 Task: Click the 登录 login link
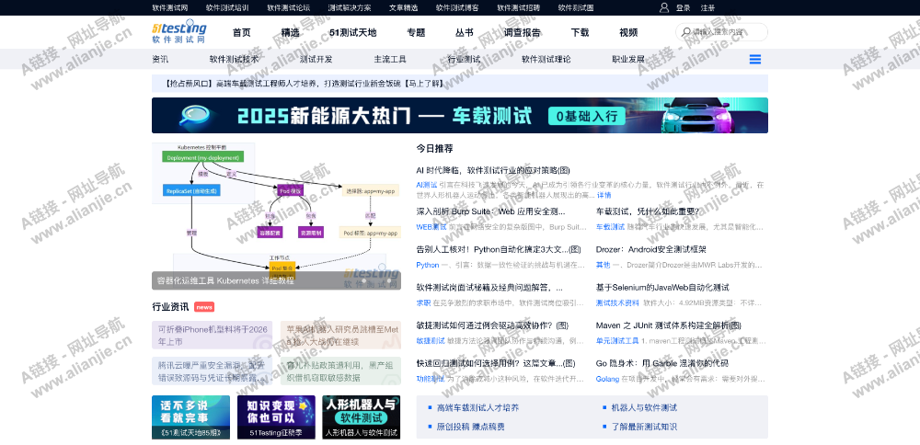(x=683, y=7)
